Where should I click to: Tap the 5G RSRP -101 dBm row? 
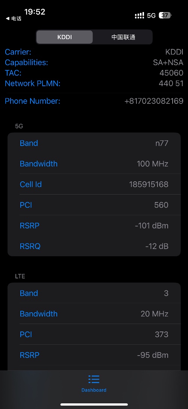(94, 225)
